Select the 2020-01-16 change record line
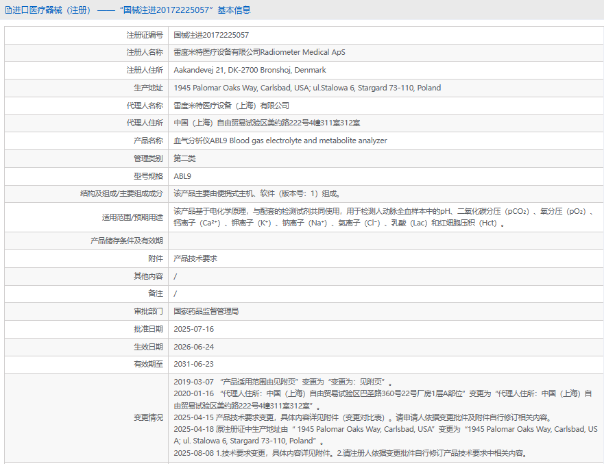Image resolution: width=604 pixels, height=464 pixels. pos(383,400)
